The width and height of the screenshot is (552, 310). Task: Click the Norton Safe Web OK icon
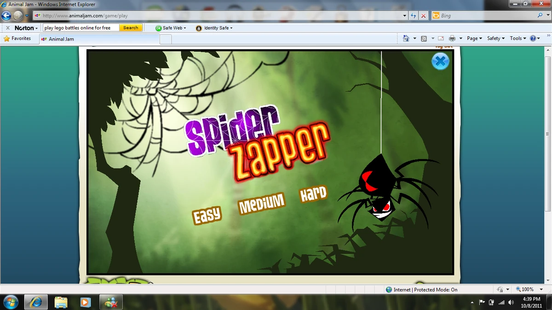(158, 28)
